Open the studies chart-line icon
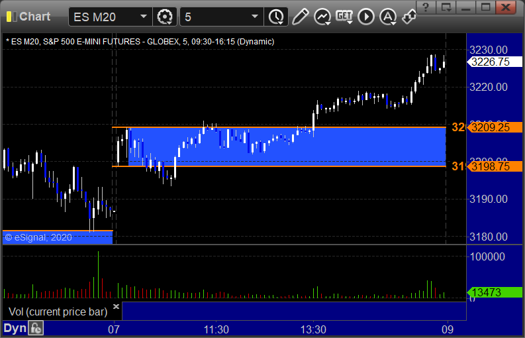 [x=322, y=17]
